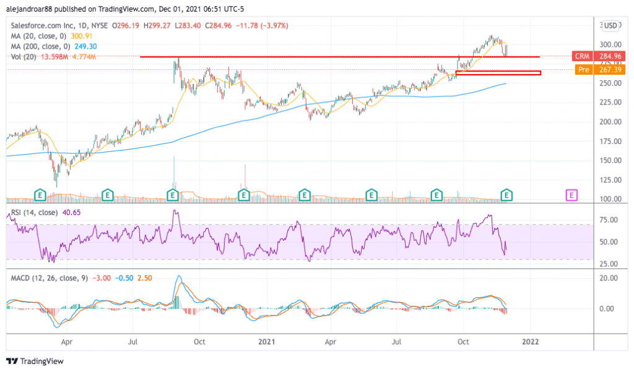634x372 pixels.
Task: Click the CRM 284.96 price label
Action: click(599, 56)
